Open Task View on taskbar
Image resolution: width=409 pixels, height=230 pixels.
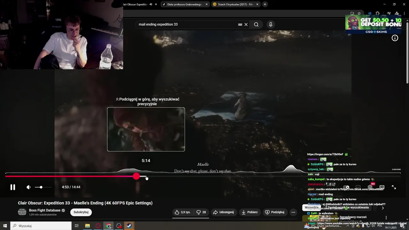(x=77, y=226)
